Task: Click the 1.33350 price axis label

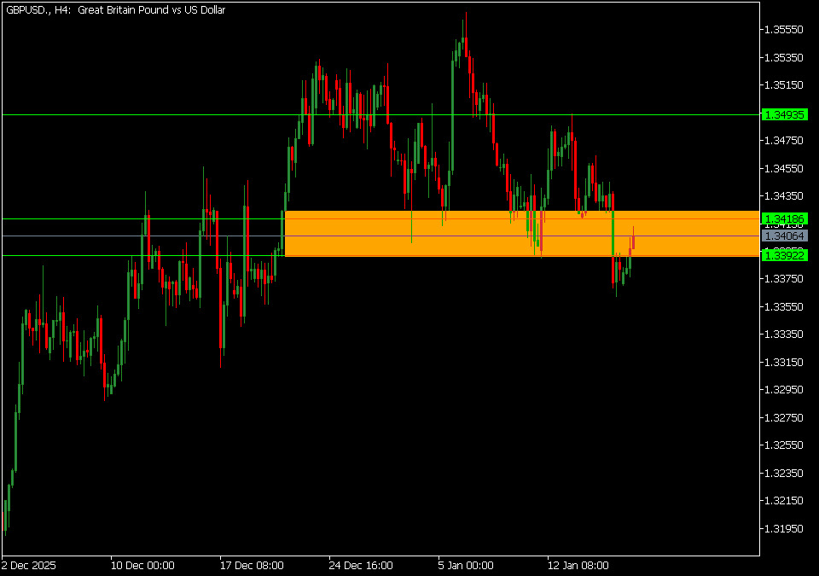Action: click(x=784, y=335)
